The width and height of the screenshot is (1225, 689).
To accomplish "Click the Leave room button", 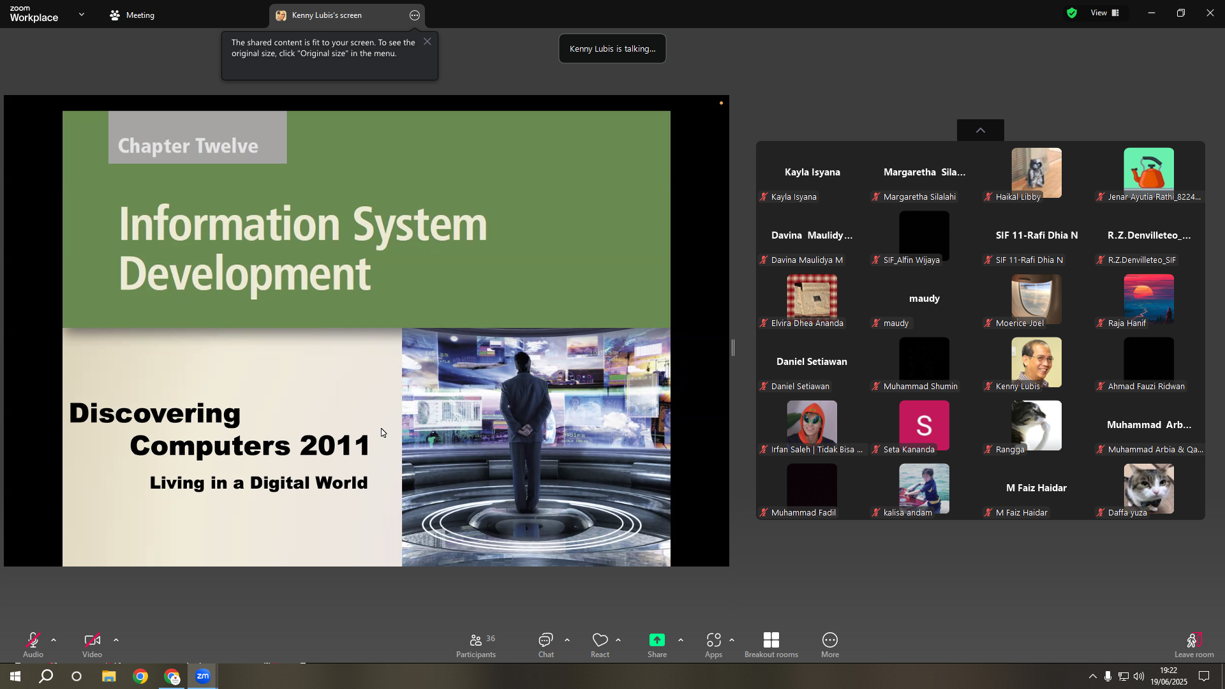I will tap(1194, 645).
